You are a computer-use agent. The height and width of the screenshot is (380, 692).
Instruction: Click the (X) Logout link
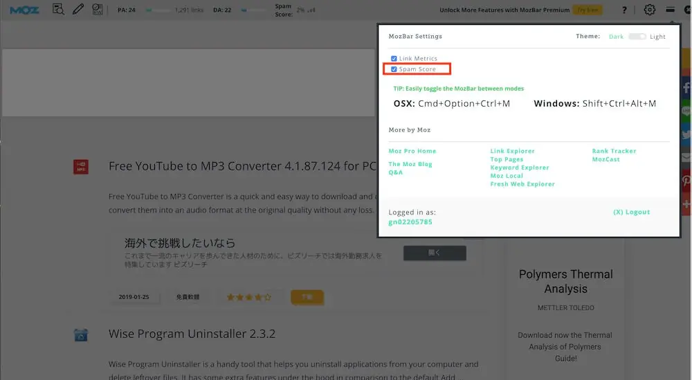pyautogui.click(x=632, y=212)
